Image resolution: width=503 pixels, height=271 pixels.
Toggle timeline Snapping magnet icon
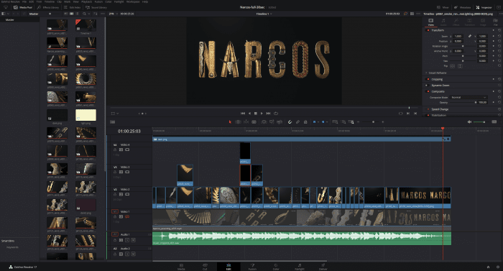(290, 121)
